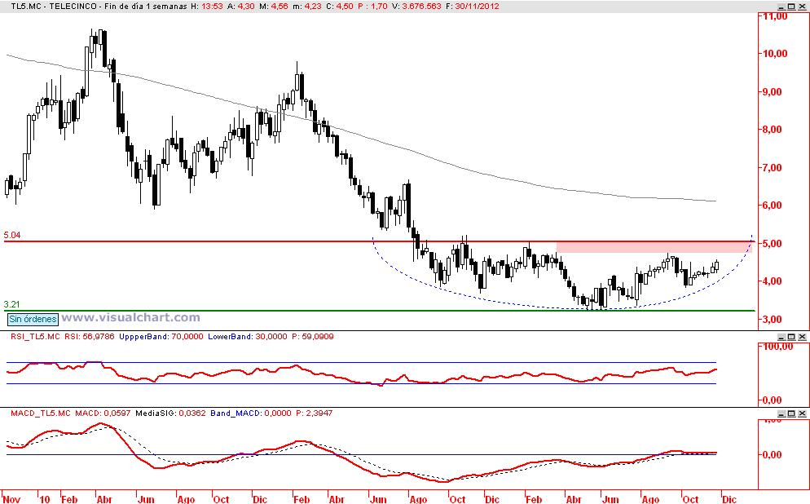Close the MACD indicator panel
This screenshot has height=504, width=810.
[802, 413]
